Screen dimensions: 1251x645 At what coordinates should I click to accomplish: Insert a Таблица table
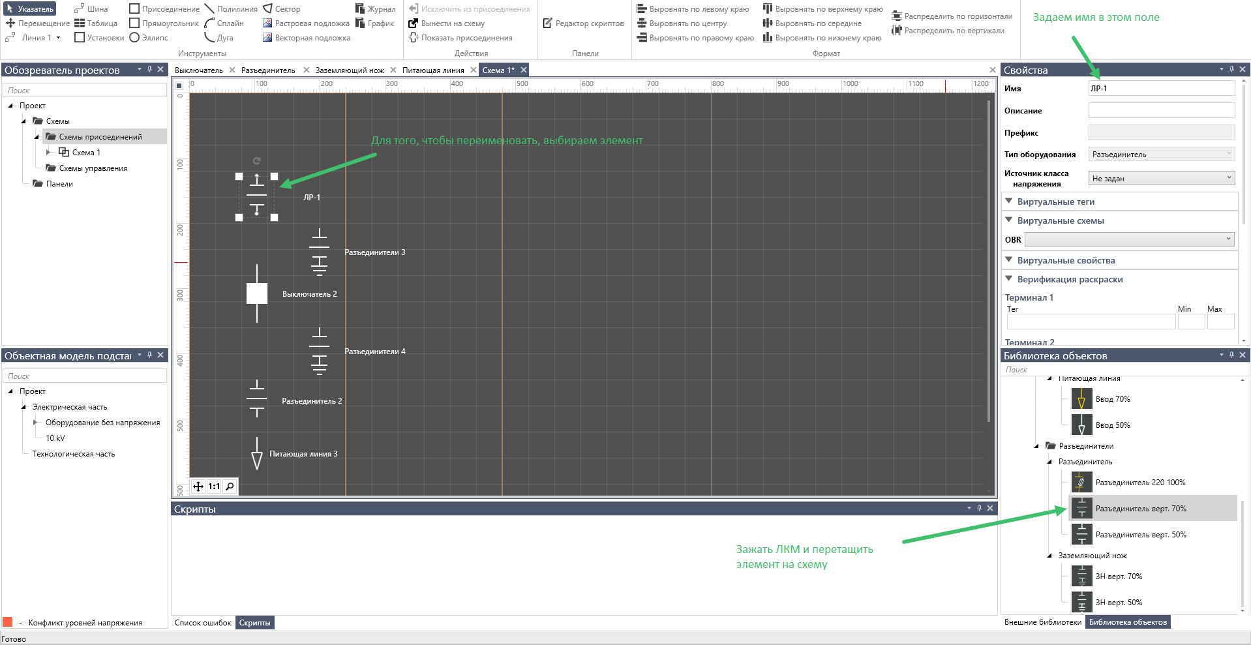click(96, 23)
